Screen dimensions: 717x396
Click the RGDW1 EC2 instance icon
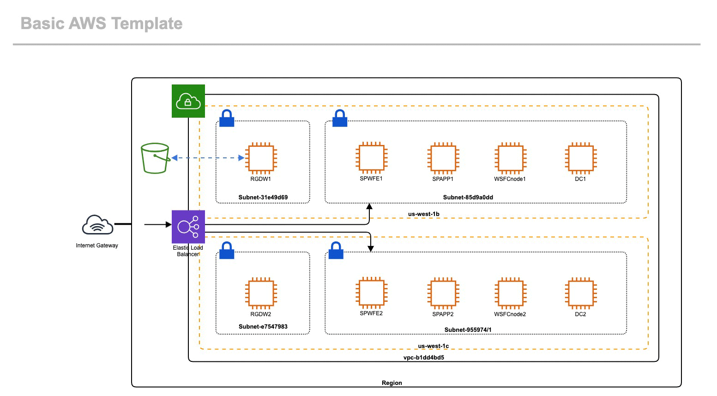pos(261,158)
